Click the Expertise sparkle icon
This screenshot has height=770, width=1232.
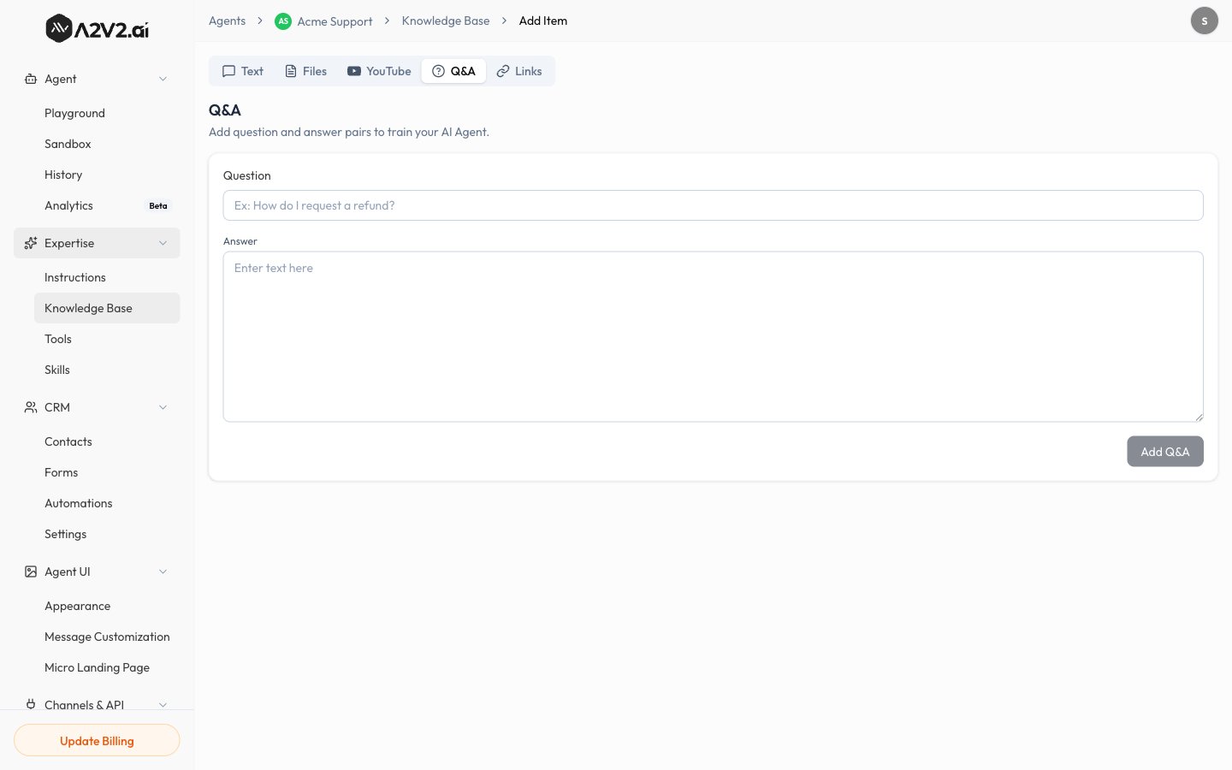[x=31, y=243]
